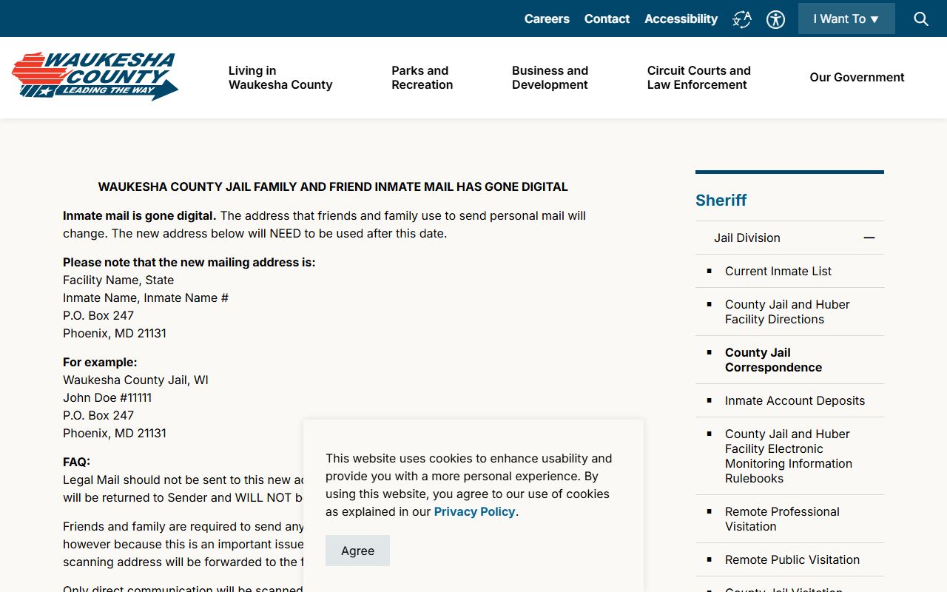Open Parks and Recreation menu
Image resolution: width=947 pixels, height=592 pixels.
[x=422, y=78]
